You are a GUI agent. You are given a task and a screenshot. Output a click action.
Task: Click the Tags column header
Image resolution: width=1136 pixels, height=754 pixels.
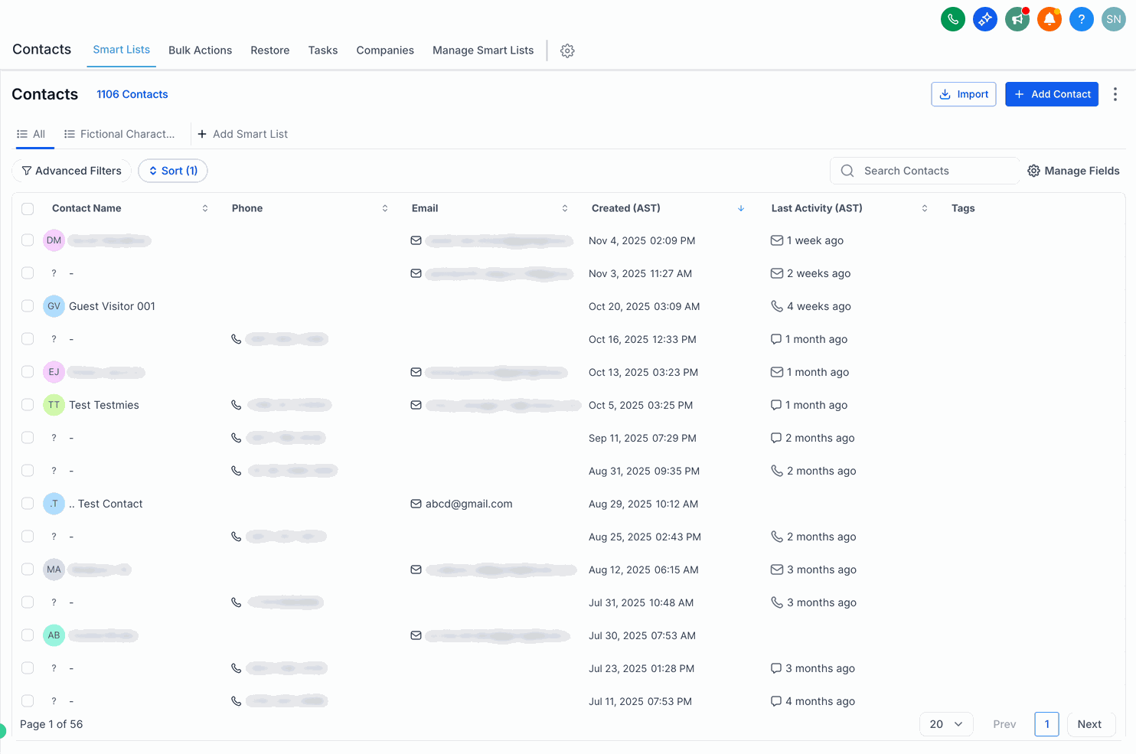963,208
